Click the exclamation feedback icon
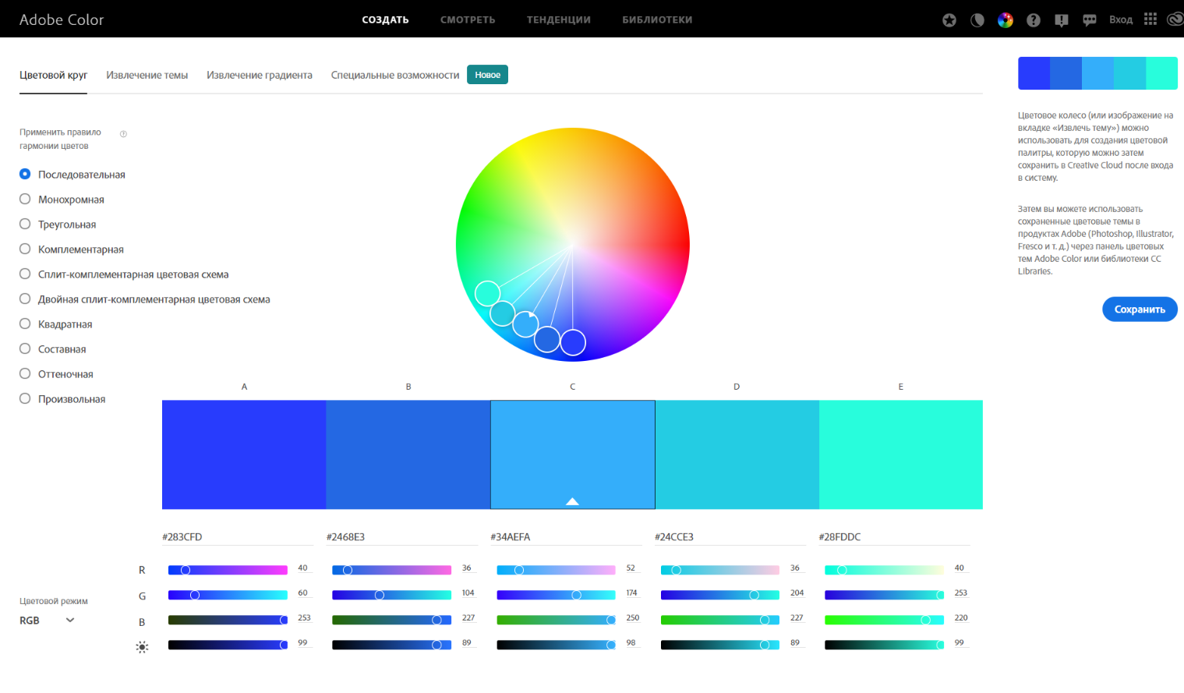Viewport: 1184px width, 693px height. tap(1062, 20)
